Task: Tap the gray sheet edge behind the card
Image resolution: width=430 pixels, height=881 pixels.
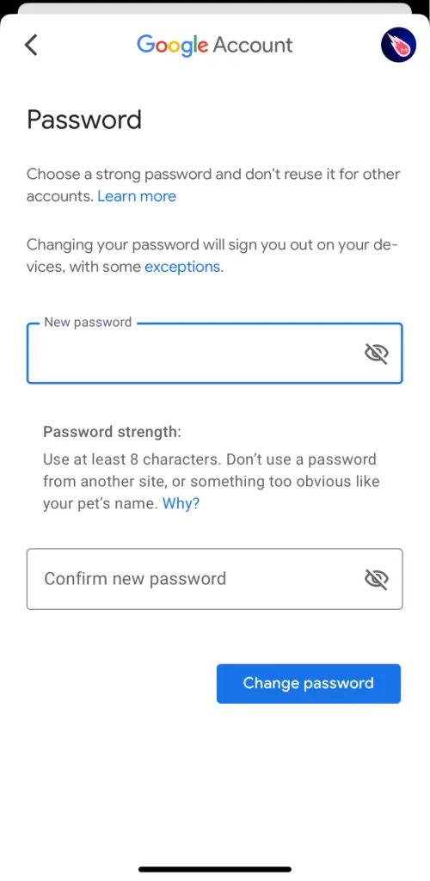Action: pos(215,8)
